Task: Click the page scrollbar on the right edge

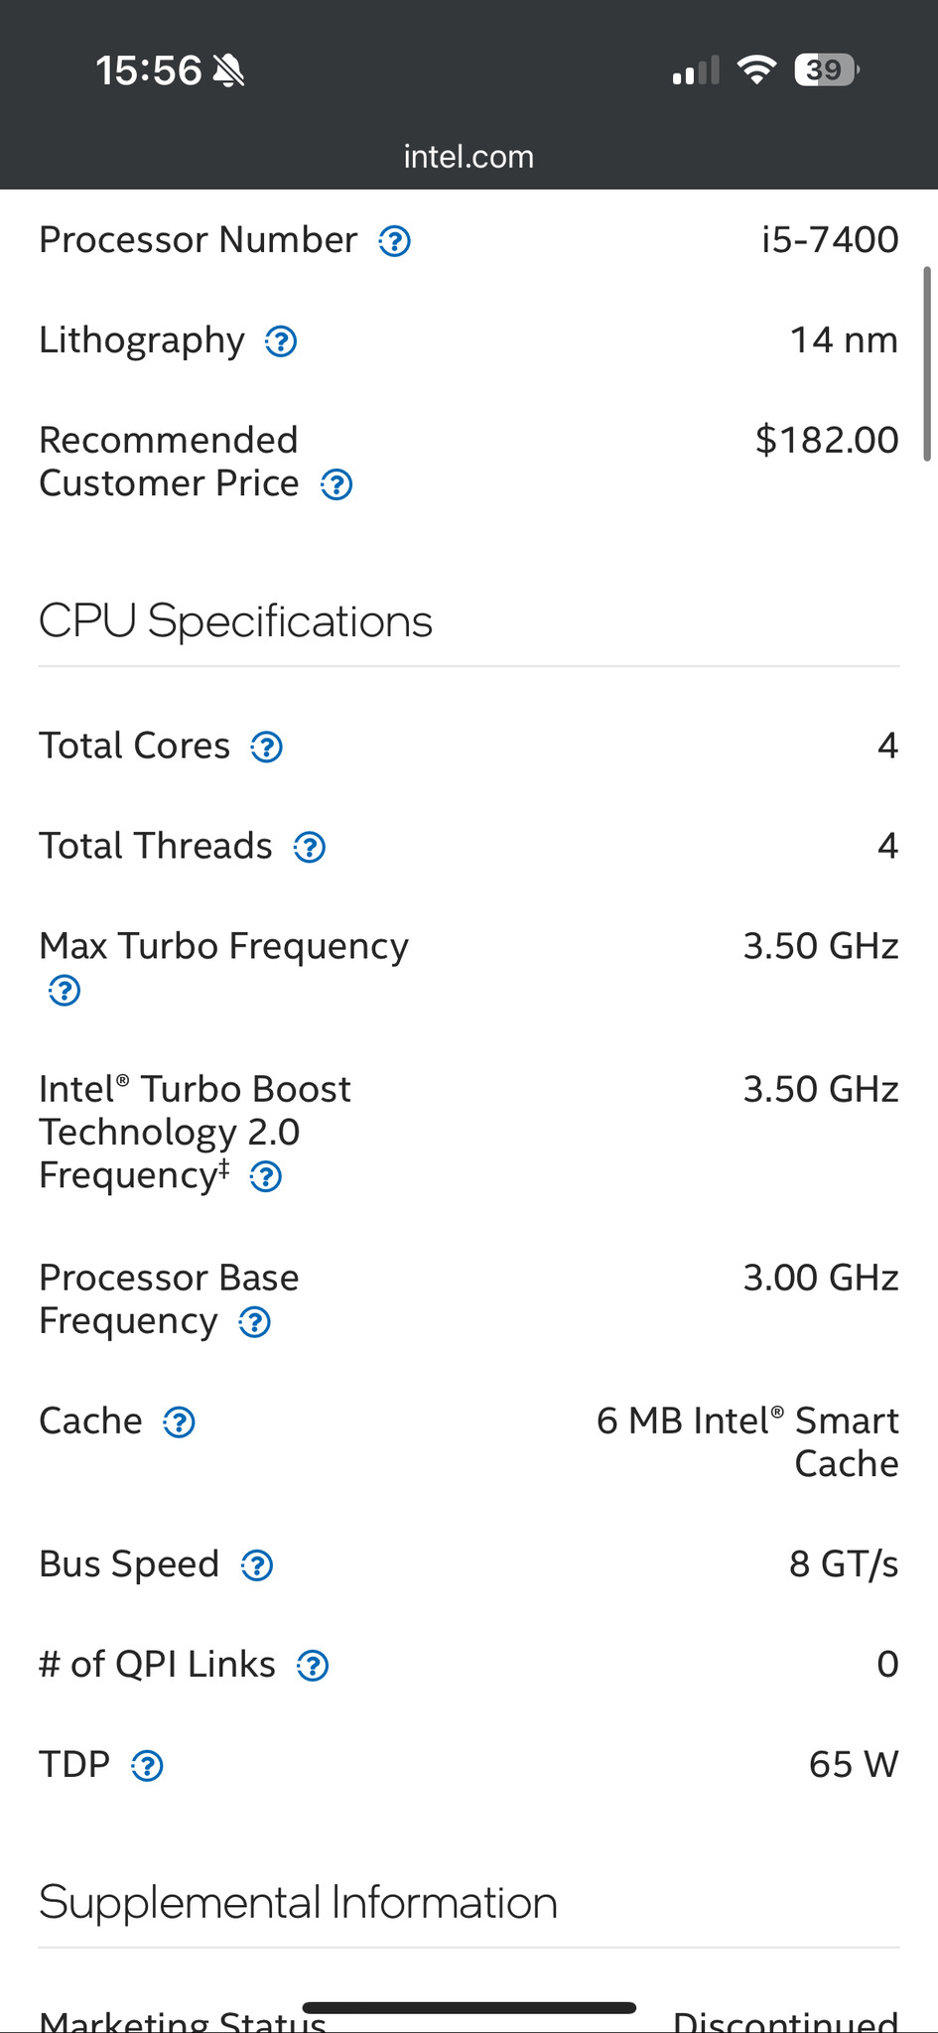Action: pyautogui.click(x=927, y=361)
